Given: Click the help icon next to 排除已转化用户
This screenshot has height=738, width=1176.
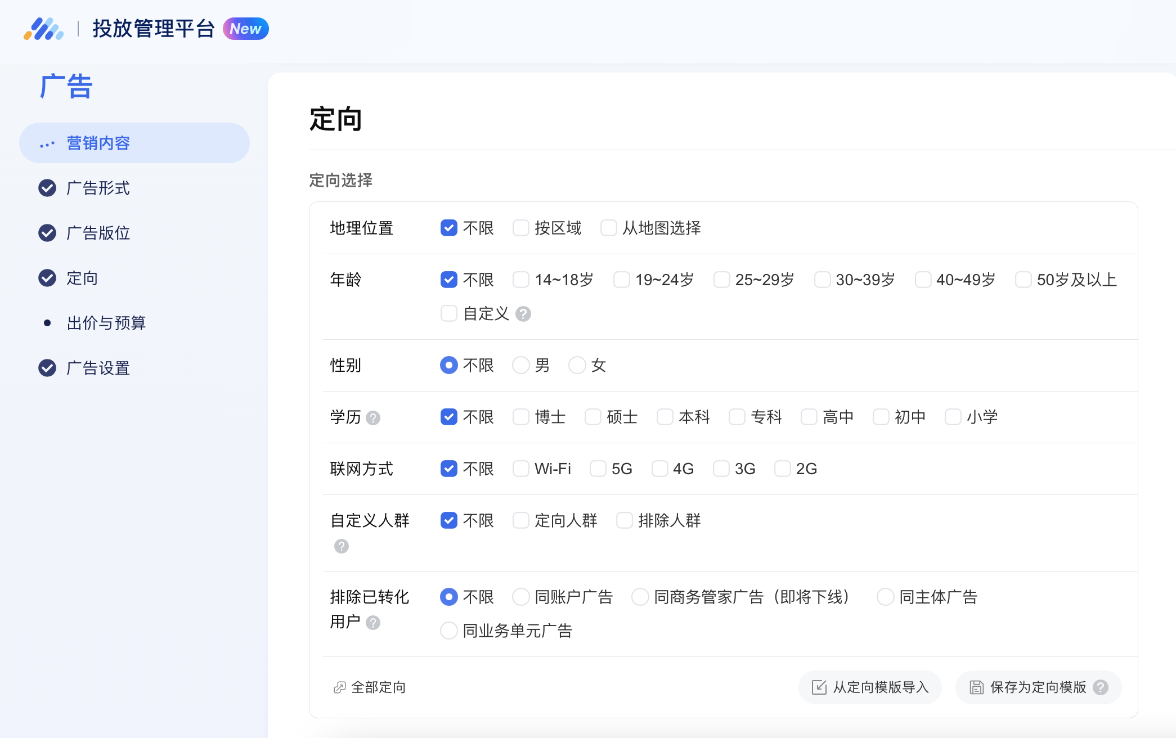Looking at the screenshot, I should coord(372,623).
